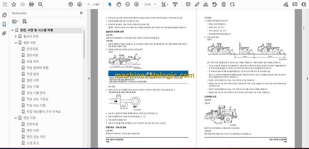Edit the current page number field

tap(89, 4)
